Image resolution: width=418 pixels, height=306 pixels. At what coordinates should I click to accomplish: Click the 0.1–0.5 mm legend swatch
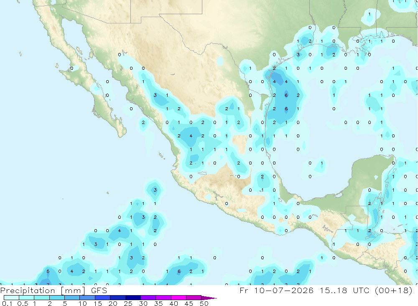[x=11, y=298]
